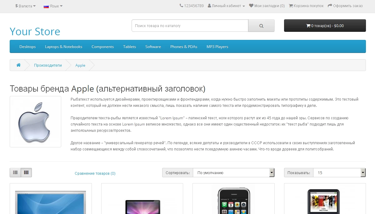This screenshot has height=214, width=375.
Task: Click the phone icon near 123456789
Action: 181,6
